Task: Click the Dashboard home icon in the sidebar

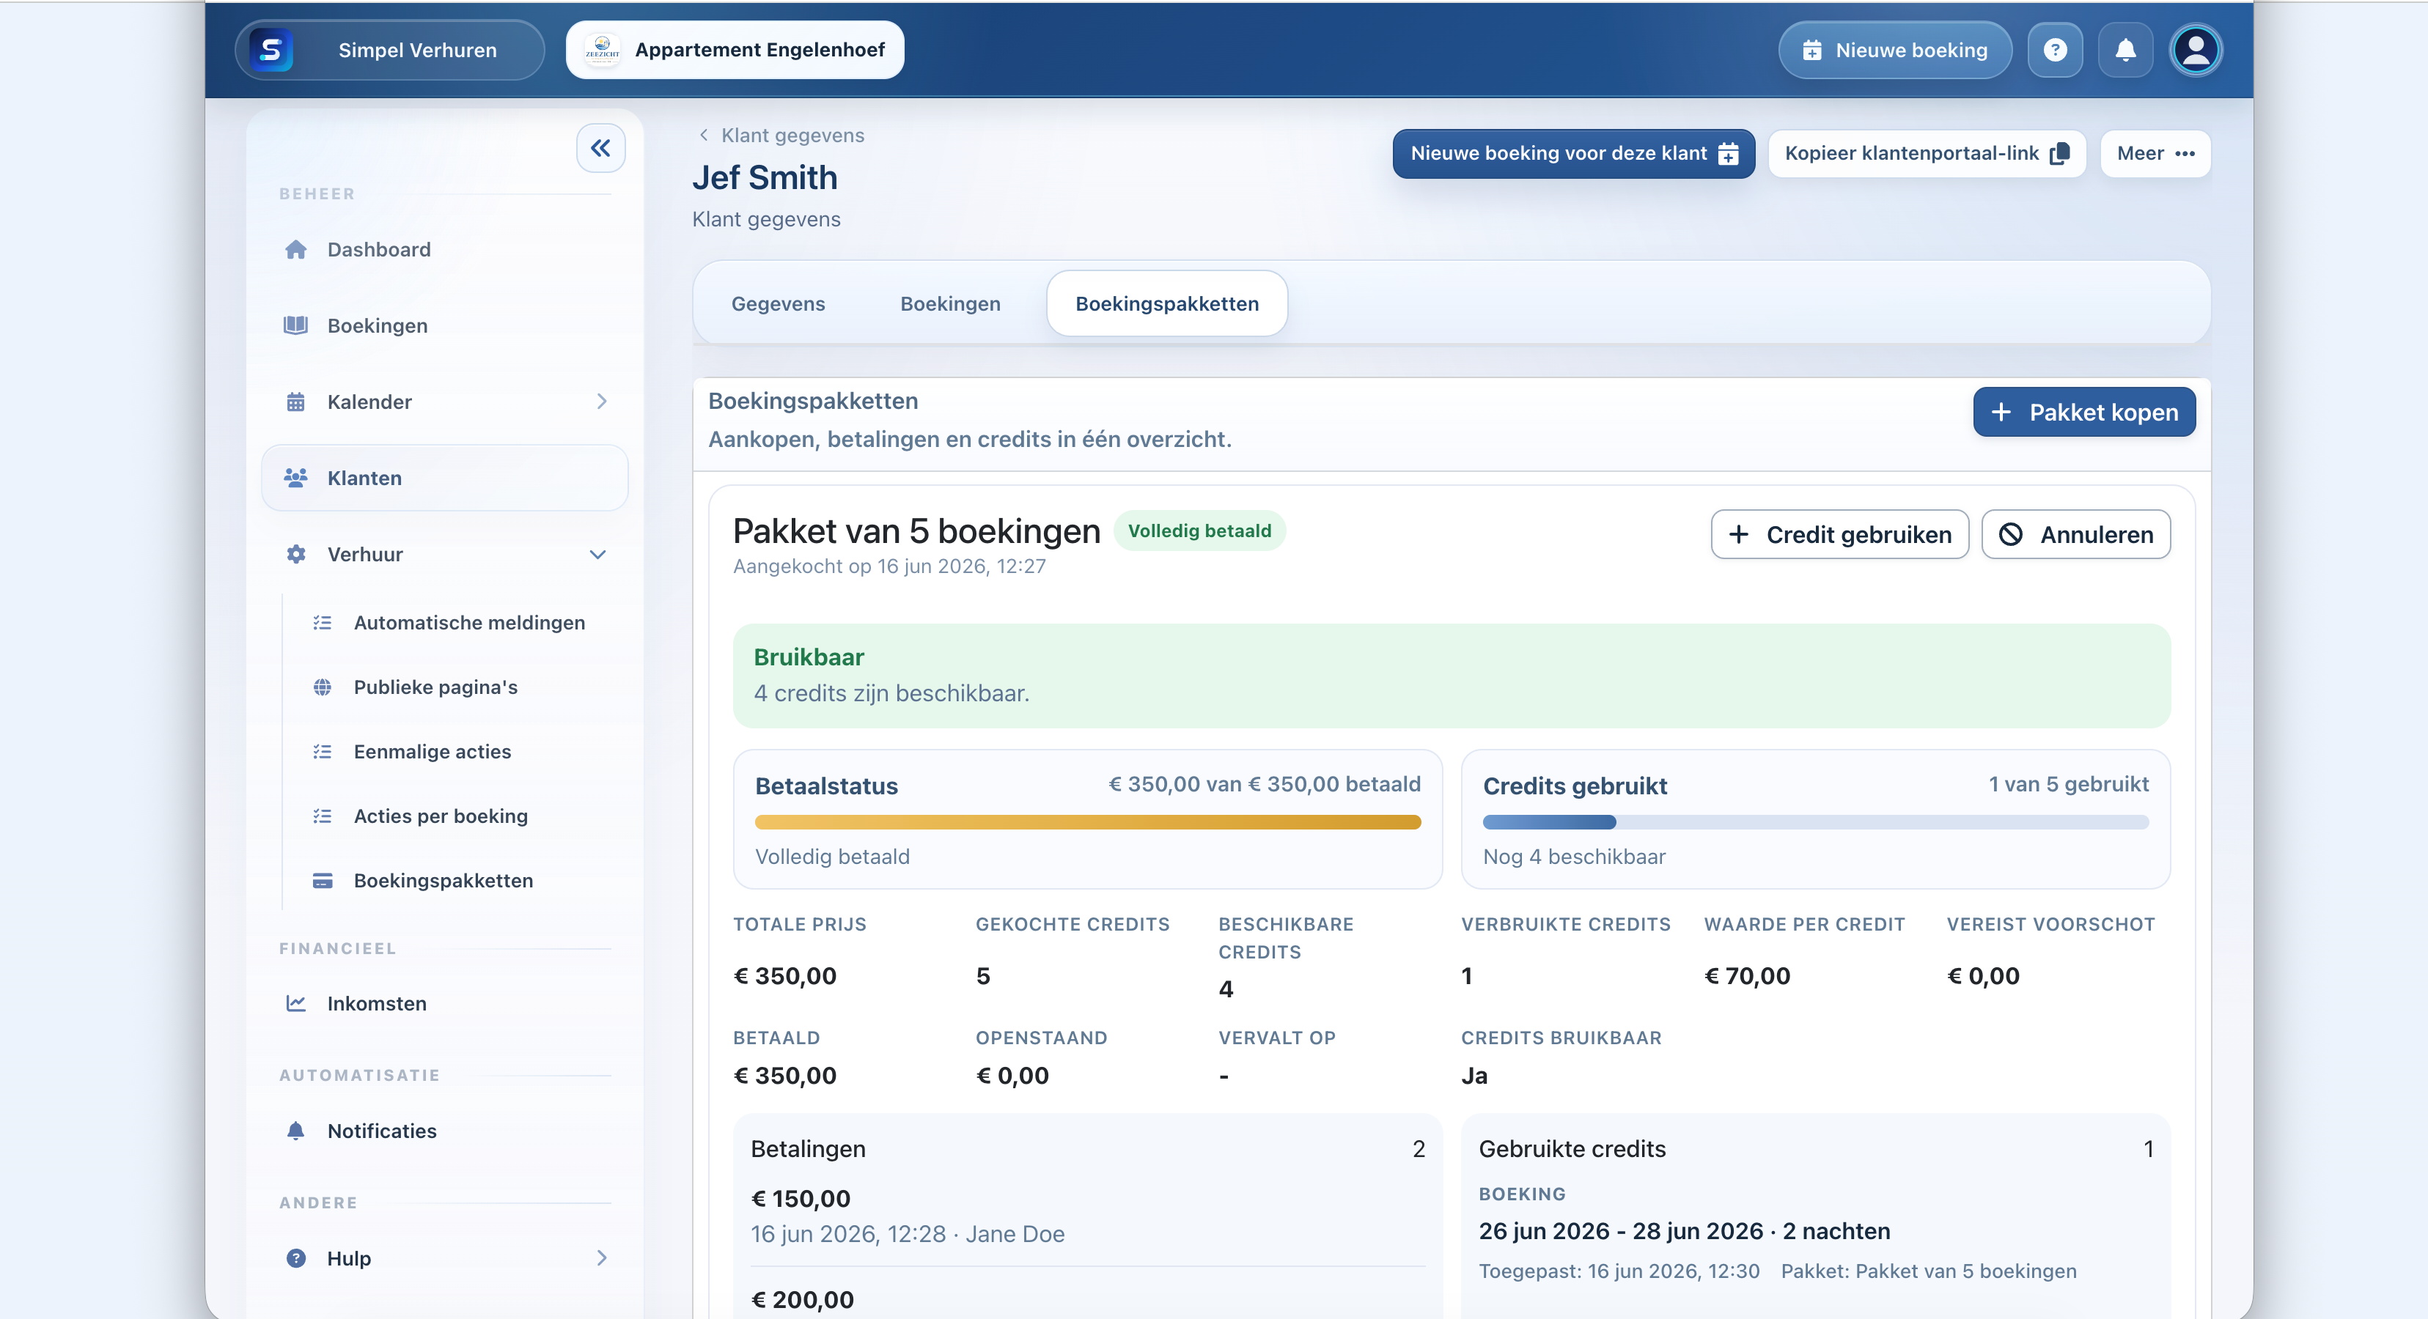Action: [296, 250]
